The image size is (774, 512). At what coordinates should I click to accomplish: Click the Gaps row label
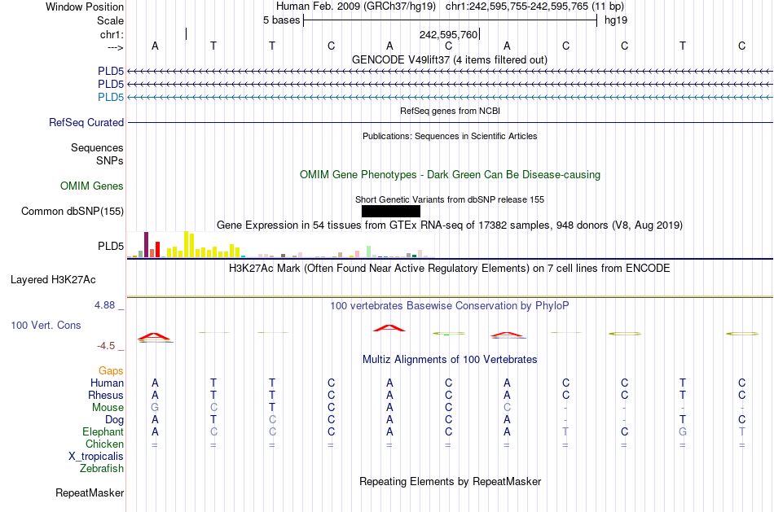tap(111, 371)
